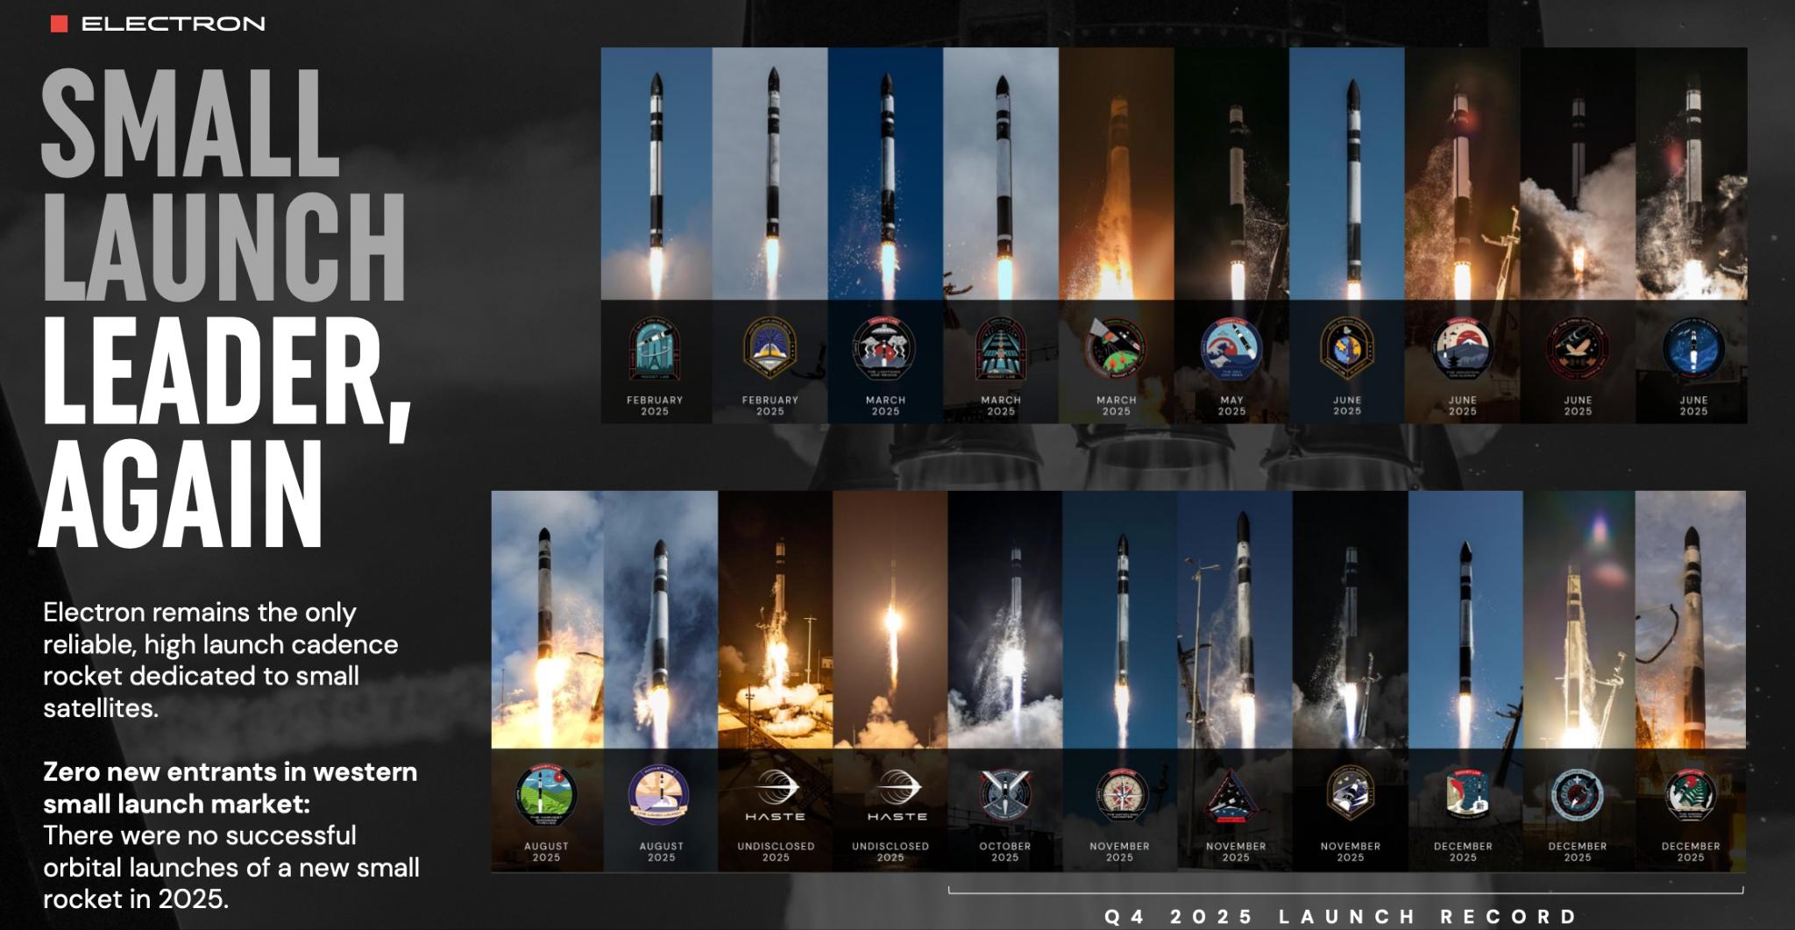
Task: Open the October 2025 rocket launch photo
Action: tap(1005, 620)
